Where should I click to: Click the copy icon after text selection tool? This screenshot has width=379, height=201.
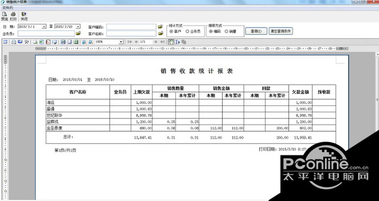pyautogui.click(x=184, y=42)
